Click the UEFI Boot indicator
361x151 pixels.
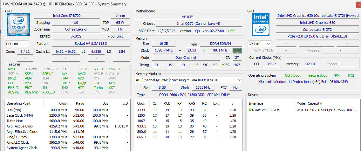tap(293, 75)
